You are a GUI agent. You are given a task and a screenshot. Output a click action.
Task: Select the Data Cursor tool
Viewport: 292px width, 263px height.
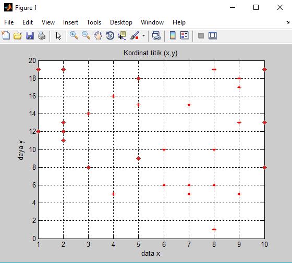122,35
